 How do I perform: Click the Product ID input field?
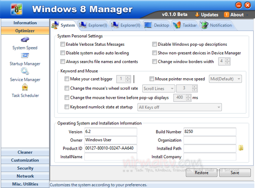point(110,148)
